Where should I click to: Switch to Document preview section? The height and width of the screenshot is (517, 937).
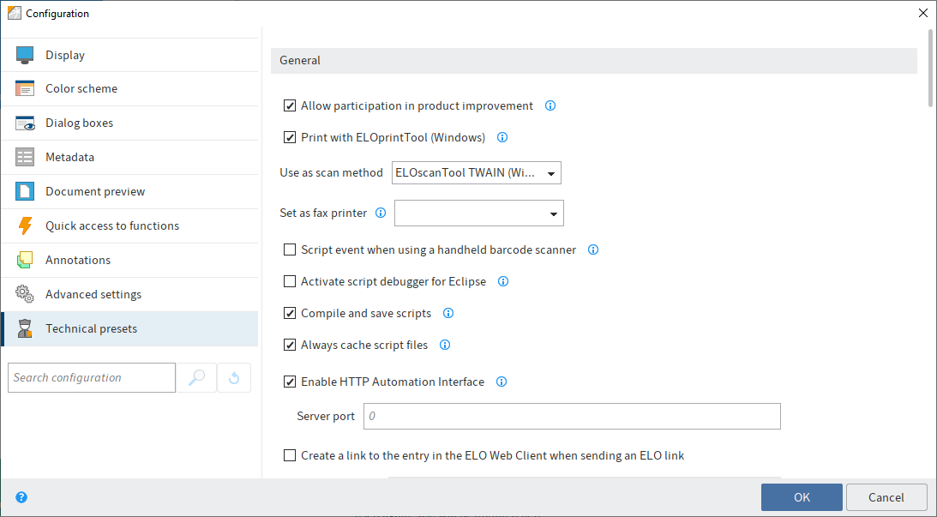(95, 191)
